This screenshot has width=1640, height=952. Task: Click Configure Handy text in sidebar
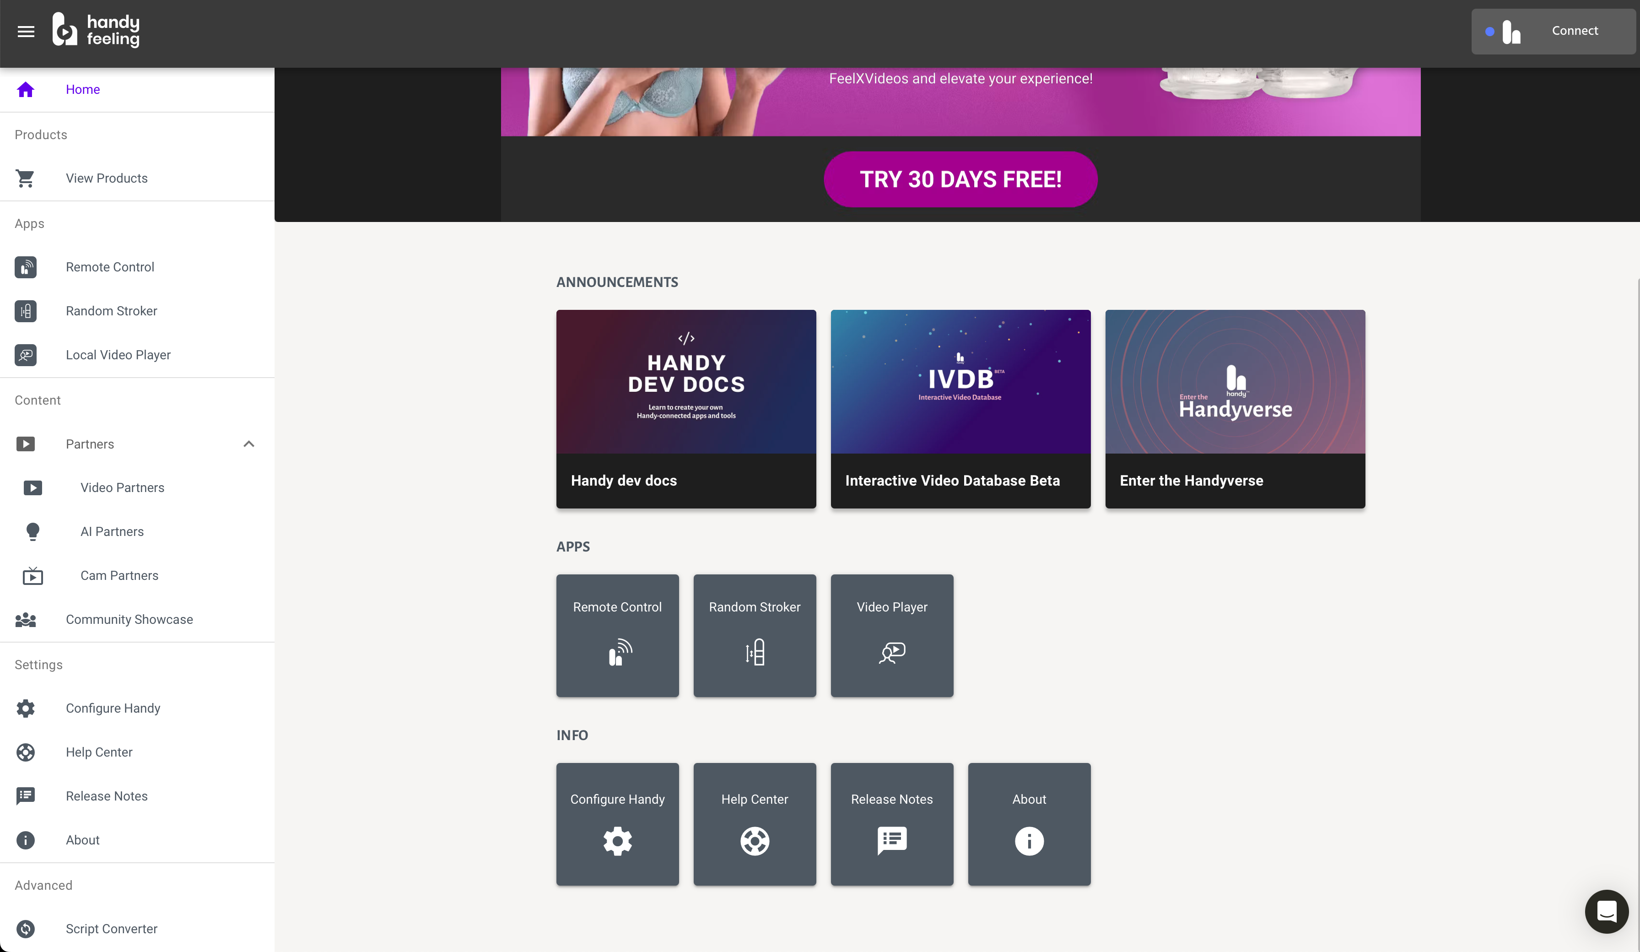coord(113,709)
